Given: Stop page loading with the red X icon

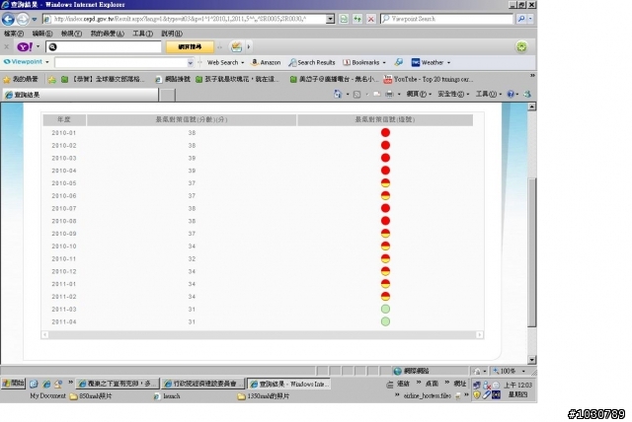Looking at the screenshot, I should pos(371,19).
